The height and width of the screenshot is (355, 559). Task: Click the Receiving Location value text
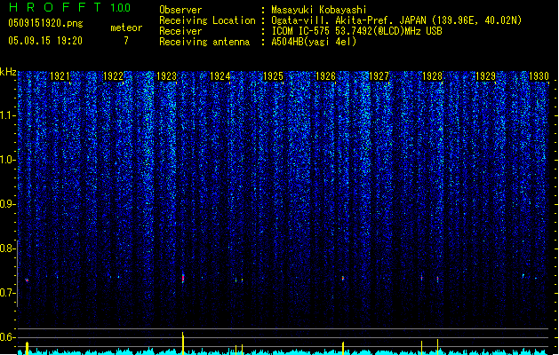tap(396, 20)
